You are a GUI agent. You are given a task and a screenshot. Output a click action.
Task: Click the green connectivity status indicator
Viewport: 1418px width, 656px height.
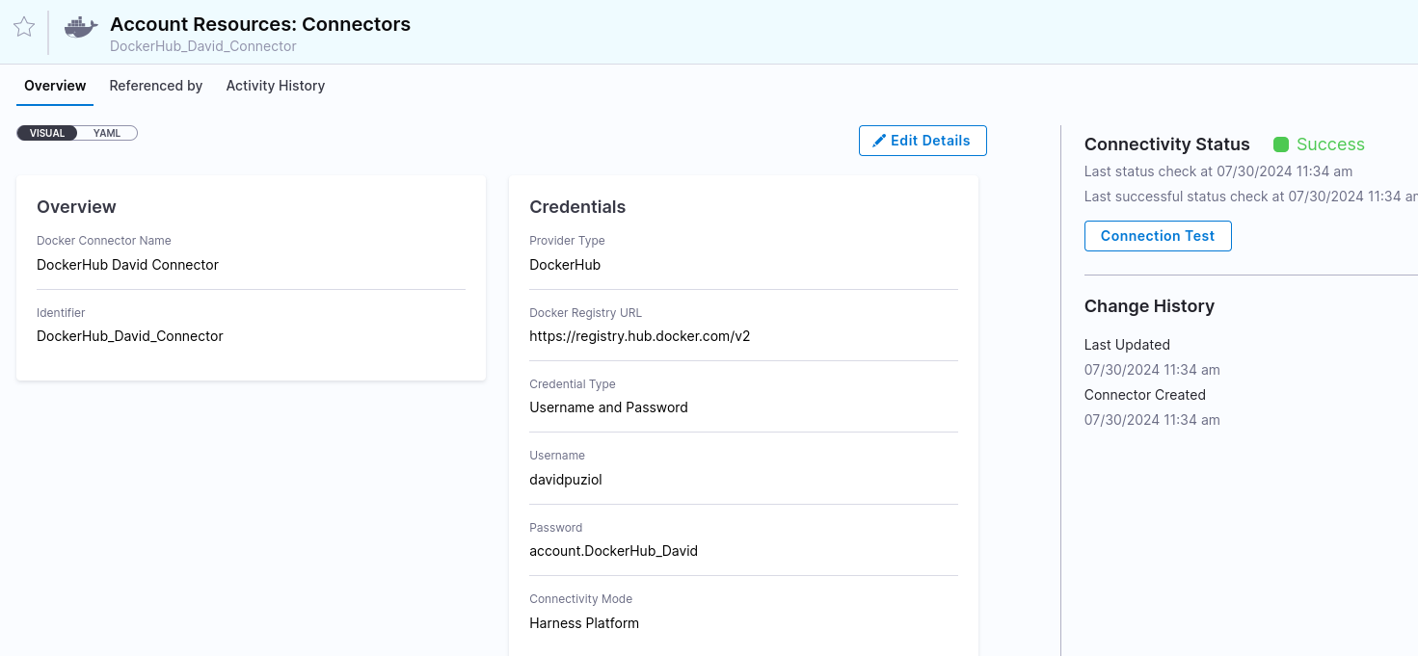coord(1281,144)
